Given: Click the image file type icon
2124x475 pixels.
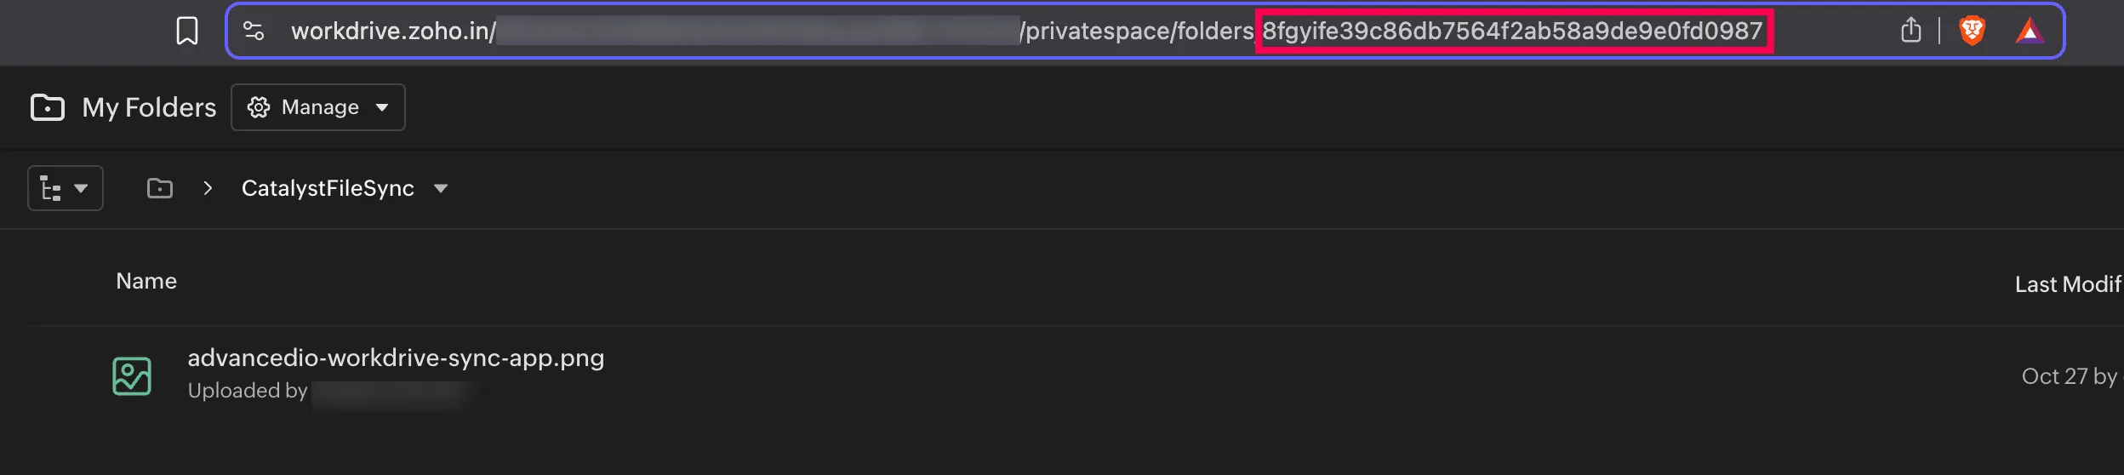Looking at the screenshot, I should [x=132, y=375].
